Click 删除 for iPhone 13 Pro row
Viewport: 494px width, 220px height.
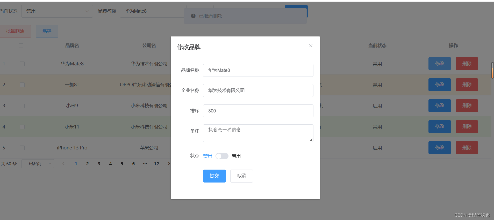(467, 148)
